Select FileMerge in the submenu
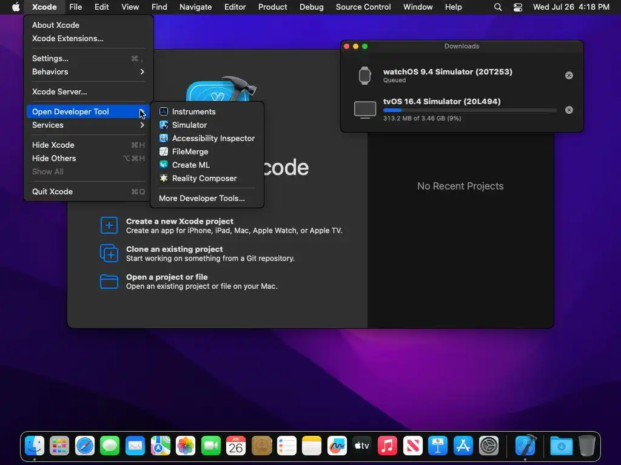The height and width of the screenshot is (465, 621). (207, 151)
